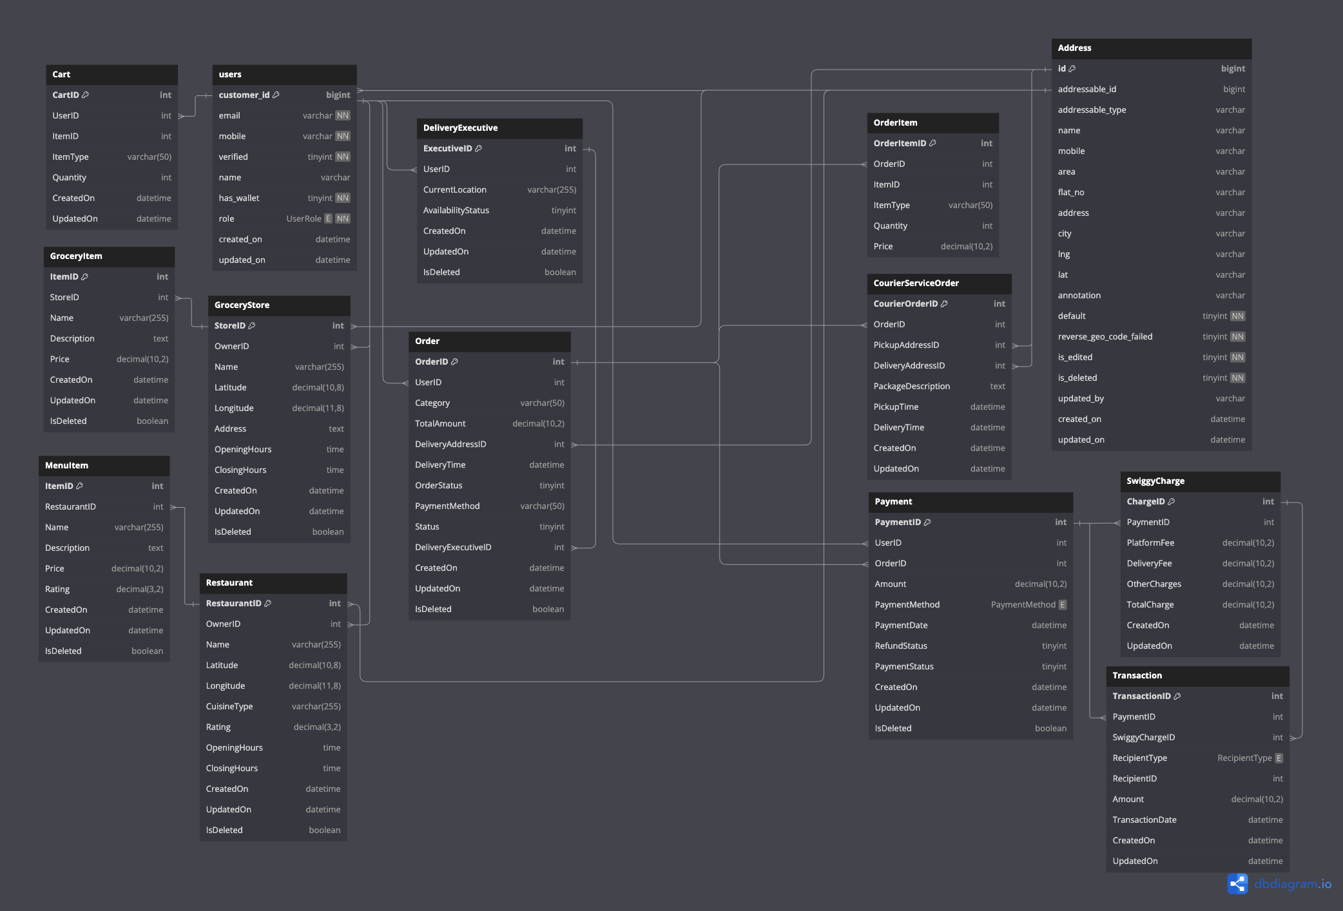Image resolution: width=1343 pixels, height=911 pixels.
Task: Click the PaymentMethod enum badge in Payment
Action: (1063, 604)
